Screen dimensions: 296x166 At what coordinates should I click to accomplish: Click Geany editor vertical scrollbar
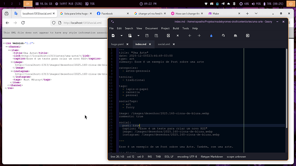click(x=287, y=88)
